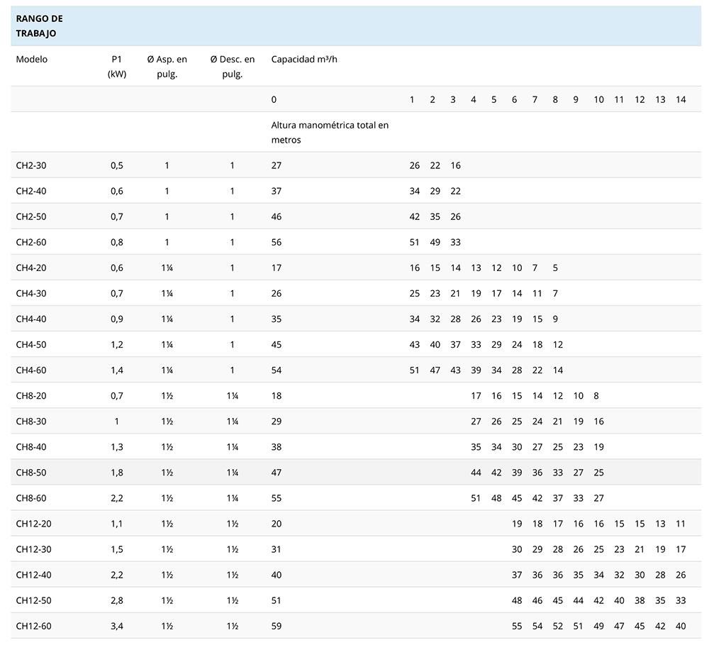The image size is (709, 650).
Task: Select the CH2-60 model cell
Action: pyautogui.click(x=31, y=242)
